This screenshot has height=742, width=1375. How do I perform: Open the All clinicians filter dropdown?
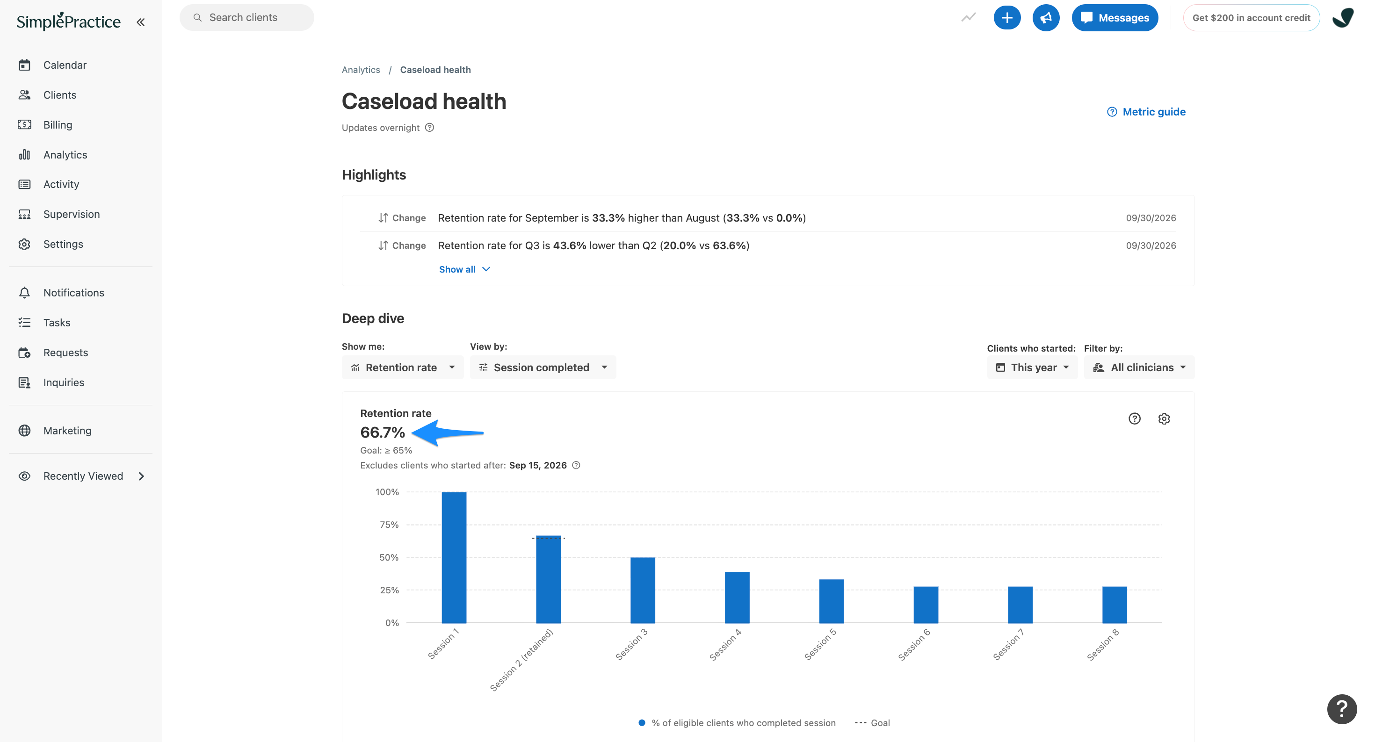click(1138, 367)
